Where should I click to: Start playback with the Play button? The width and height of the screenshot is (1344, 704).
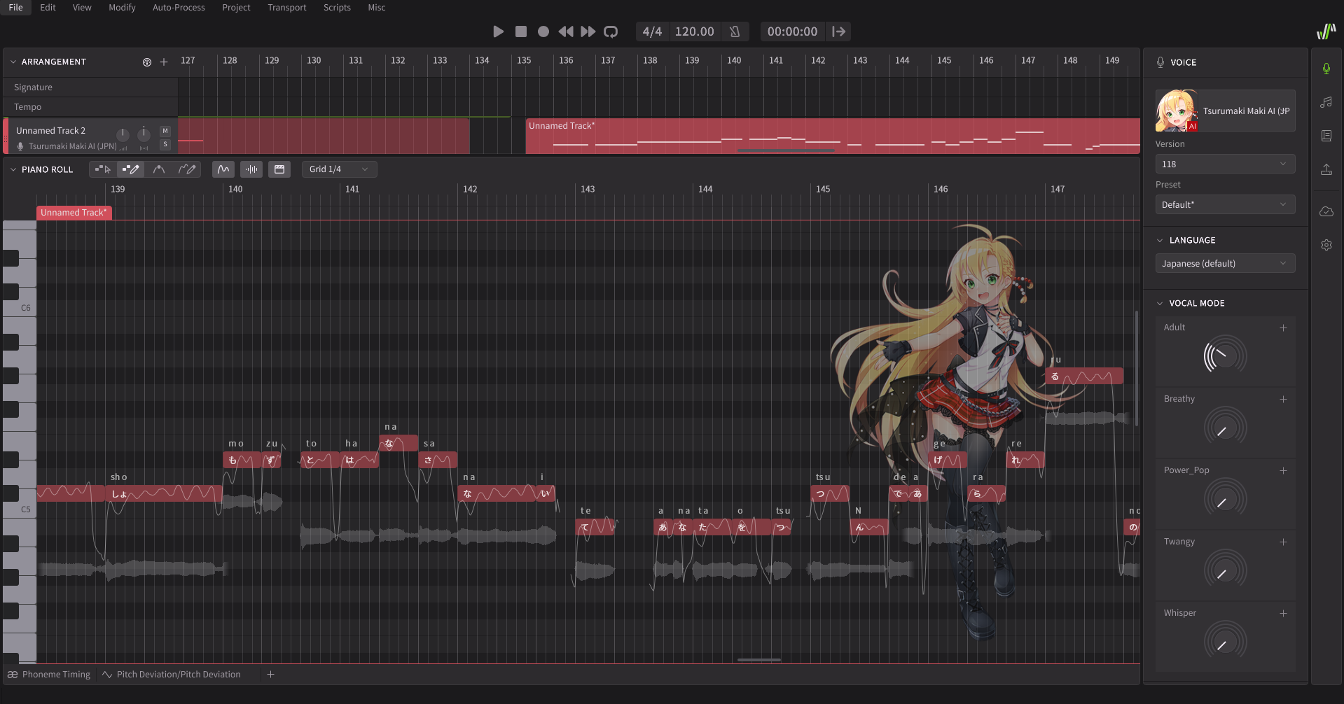(x=498, y=31)
